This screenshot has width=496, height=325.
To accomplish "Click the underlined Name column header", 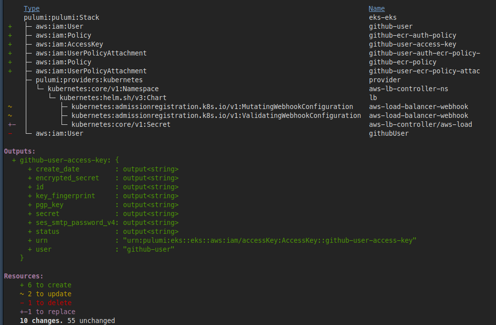I will tap(376, 8).
